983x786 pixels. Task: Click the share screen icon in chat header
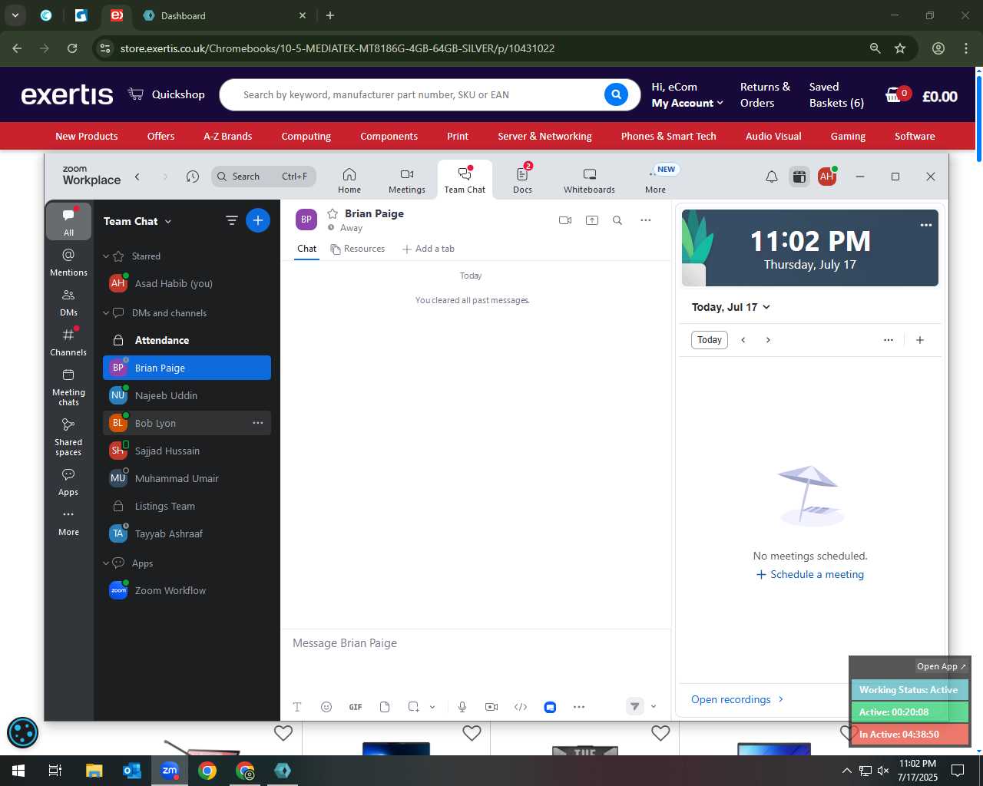[x=592, y=220]
